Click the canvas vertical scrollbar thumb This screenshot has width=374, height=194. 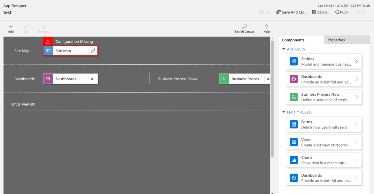(x=272, y=98)
